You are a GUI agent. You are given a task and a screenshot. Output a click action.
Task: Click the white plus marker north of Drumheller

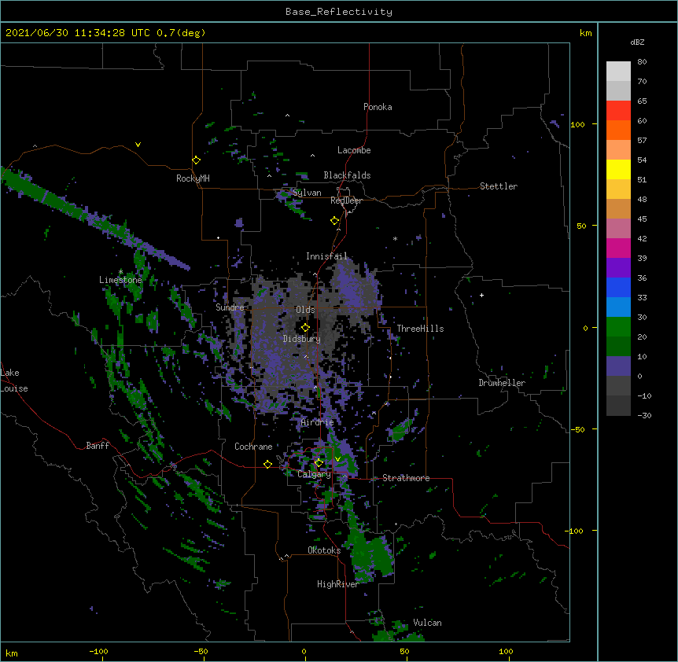[x=481, y=295]
